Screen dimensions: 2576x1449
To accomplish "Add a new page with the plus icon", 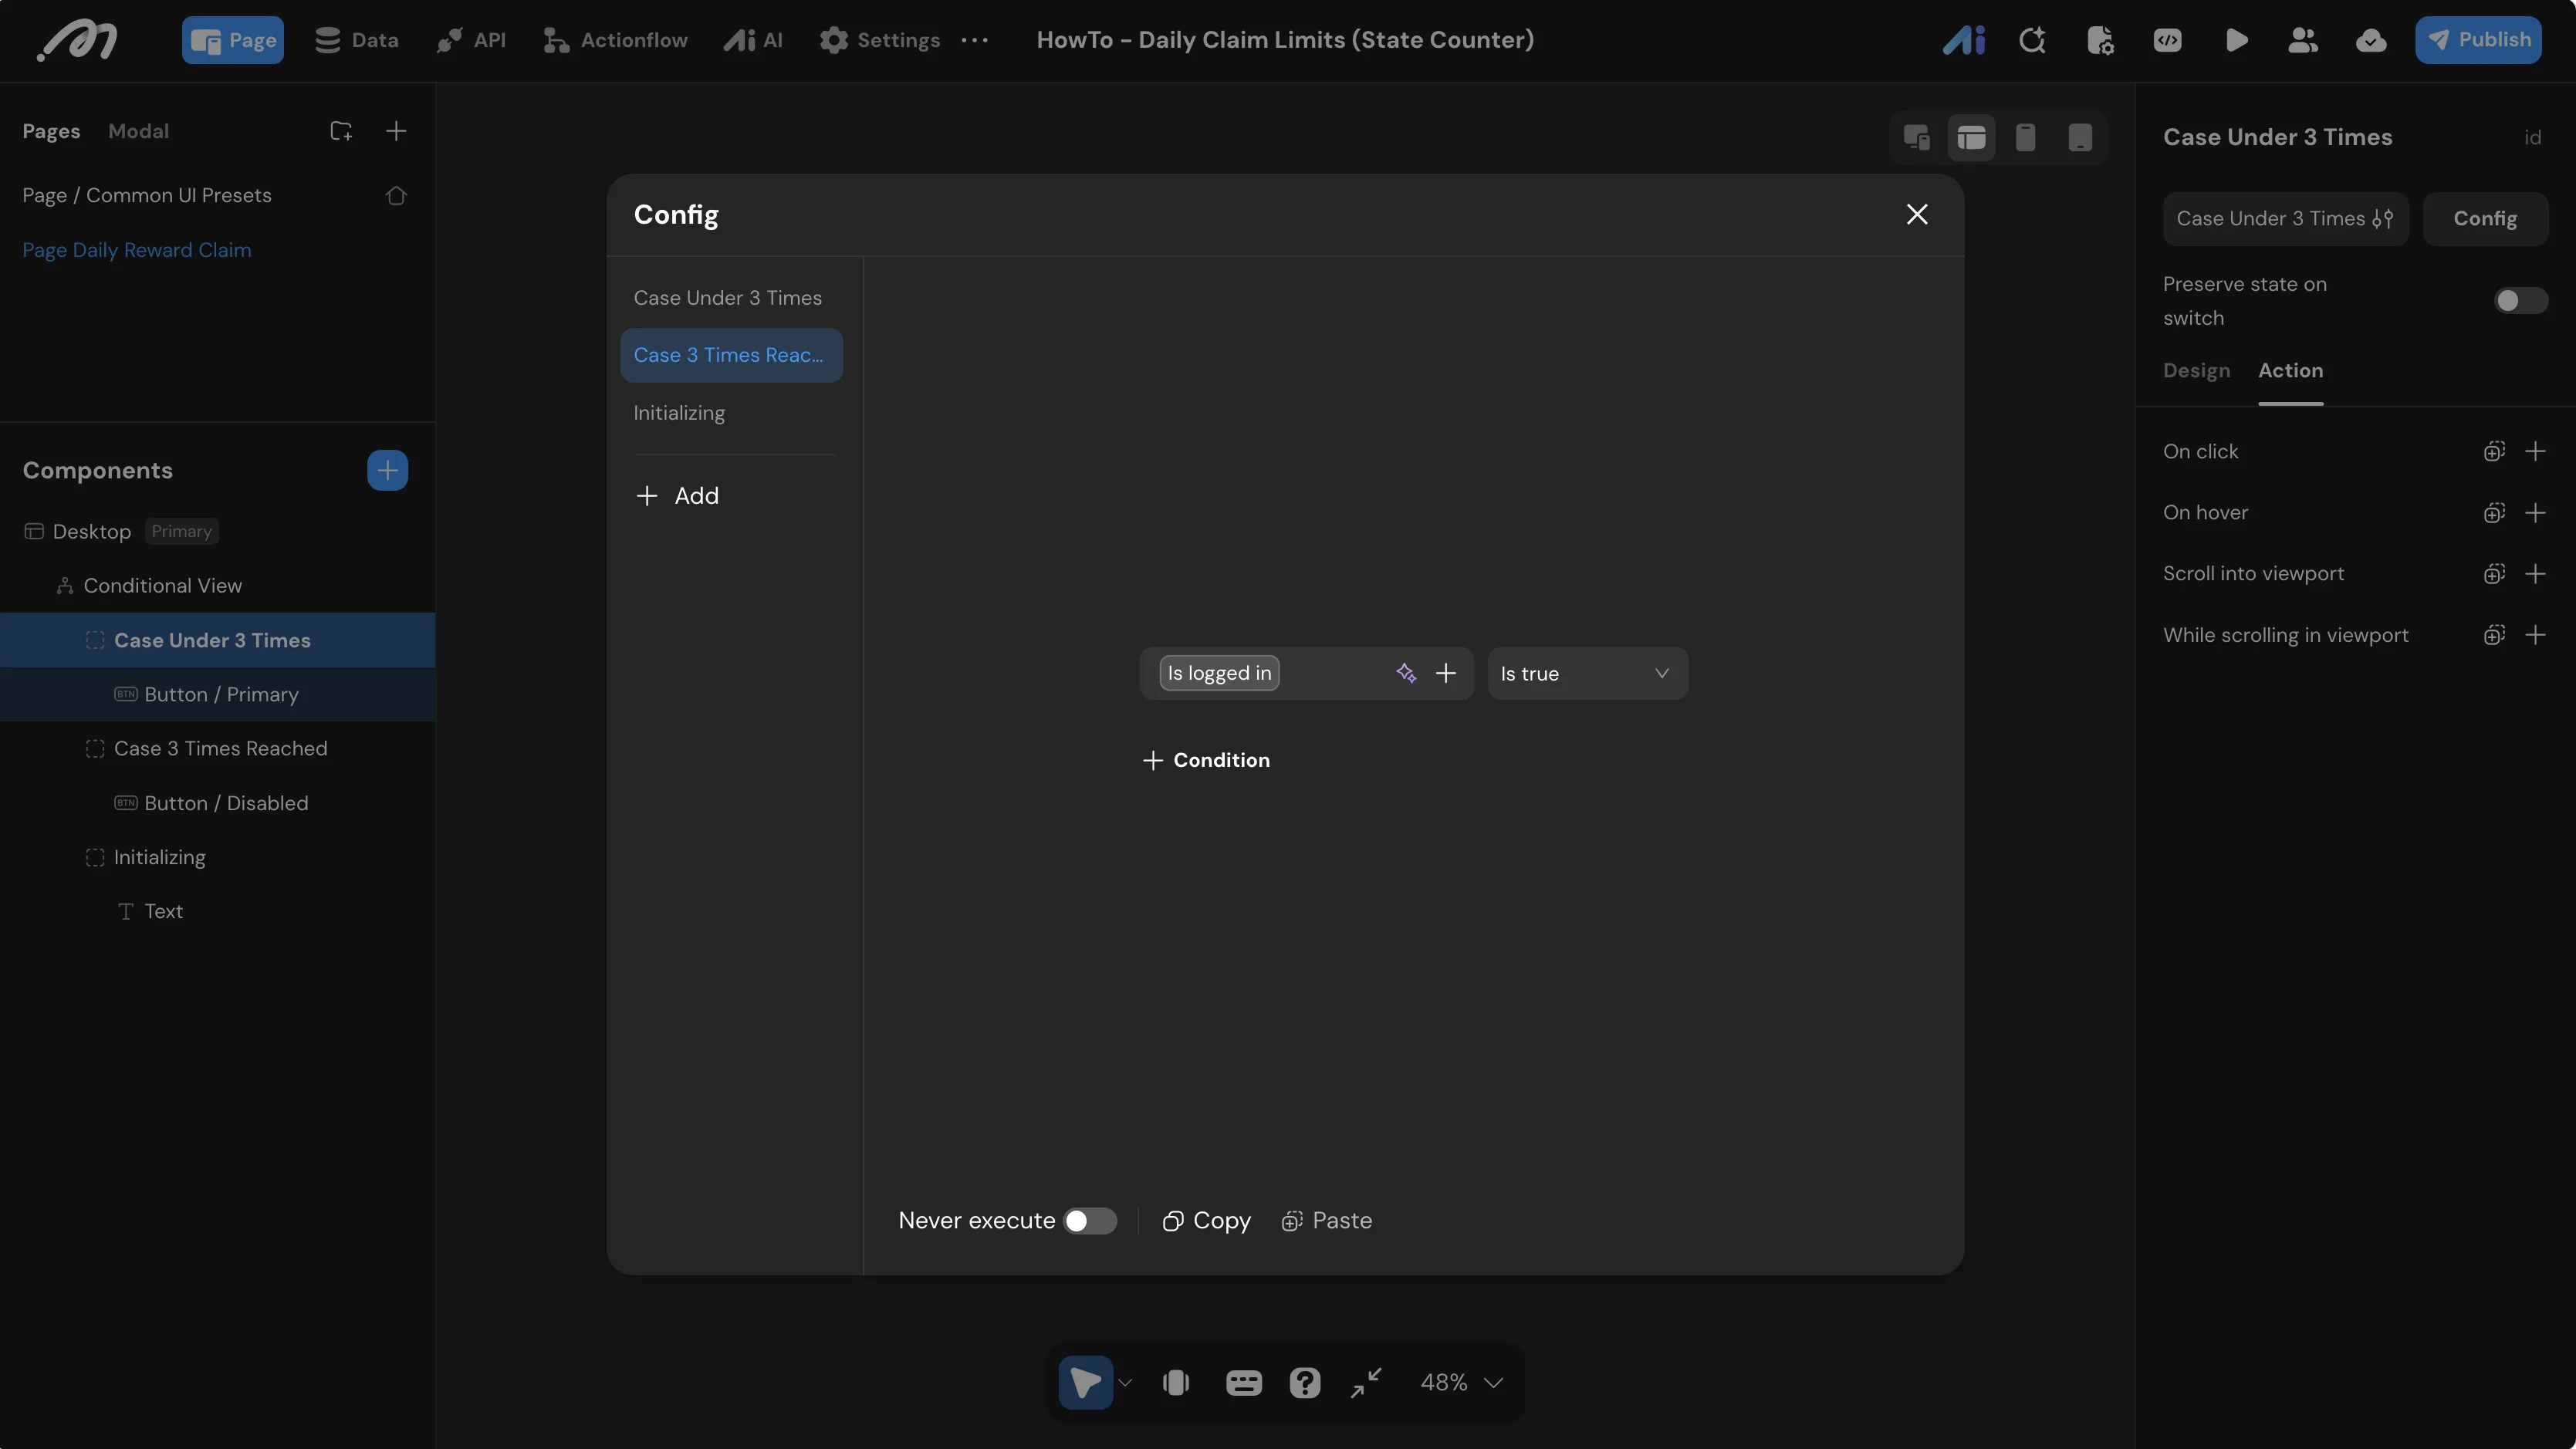I will click(x=396, y=131).
